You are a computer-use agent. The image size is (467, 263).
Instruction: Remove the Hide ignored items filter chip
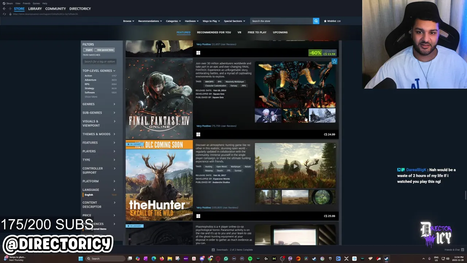tap(104, 50)
